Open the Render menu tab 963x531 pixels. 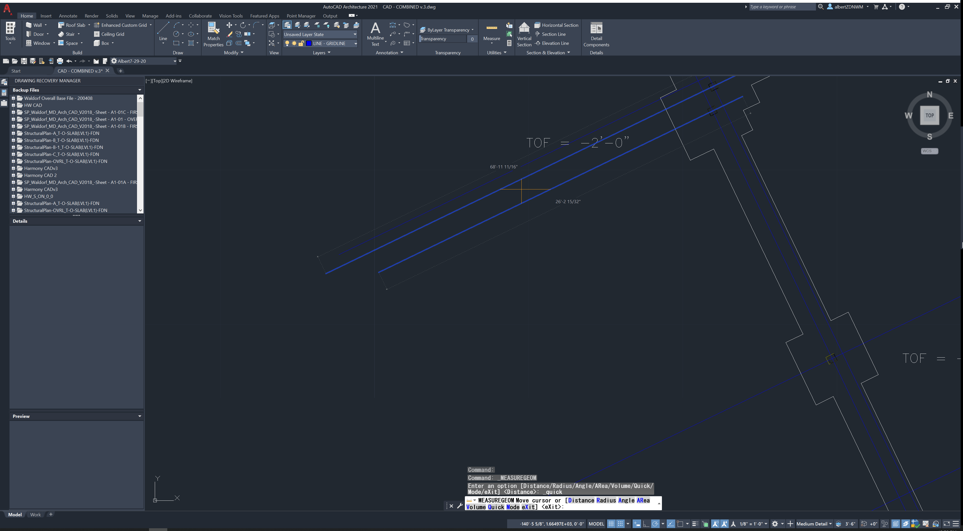tap(91, 16)
